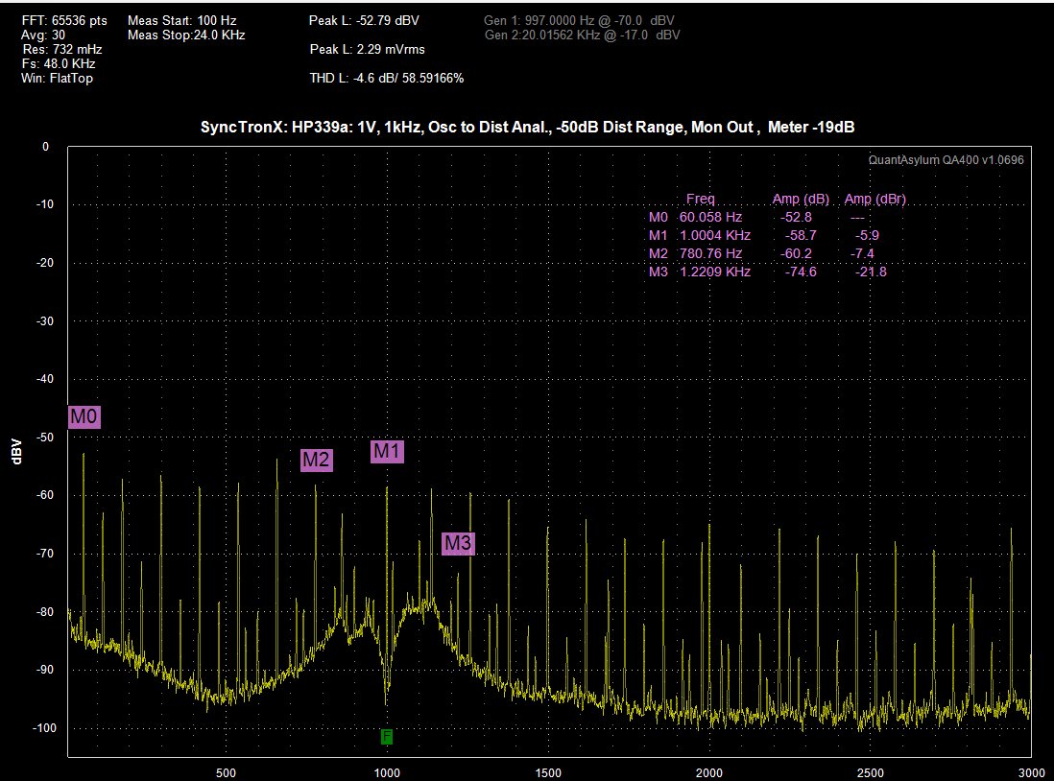The height and width of the screenshot is (781, 1054).
Task: Click the '1000' x-axis tick label
Action: pyautogui.click(x=387, y=772)
